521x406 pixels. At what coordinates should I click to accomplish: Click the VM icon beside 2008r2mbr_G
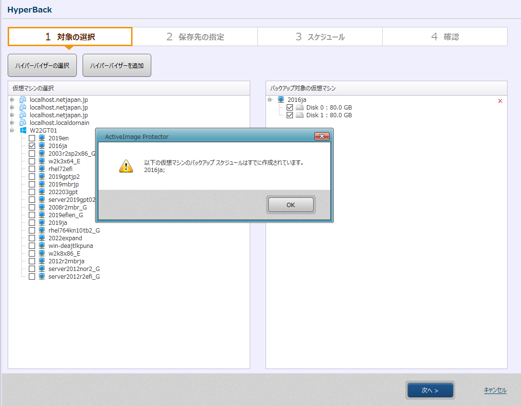coord(41,207)
